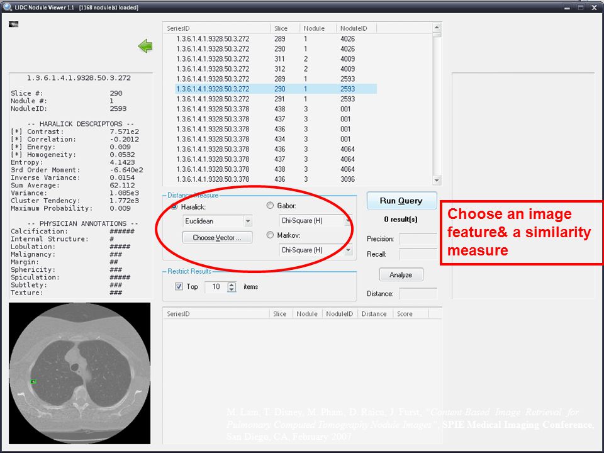Select row slice 437 NoduleID 001

pyautogui.click(x=276, y=119)
